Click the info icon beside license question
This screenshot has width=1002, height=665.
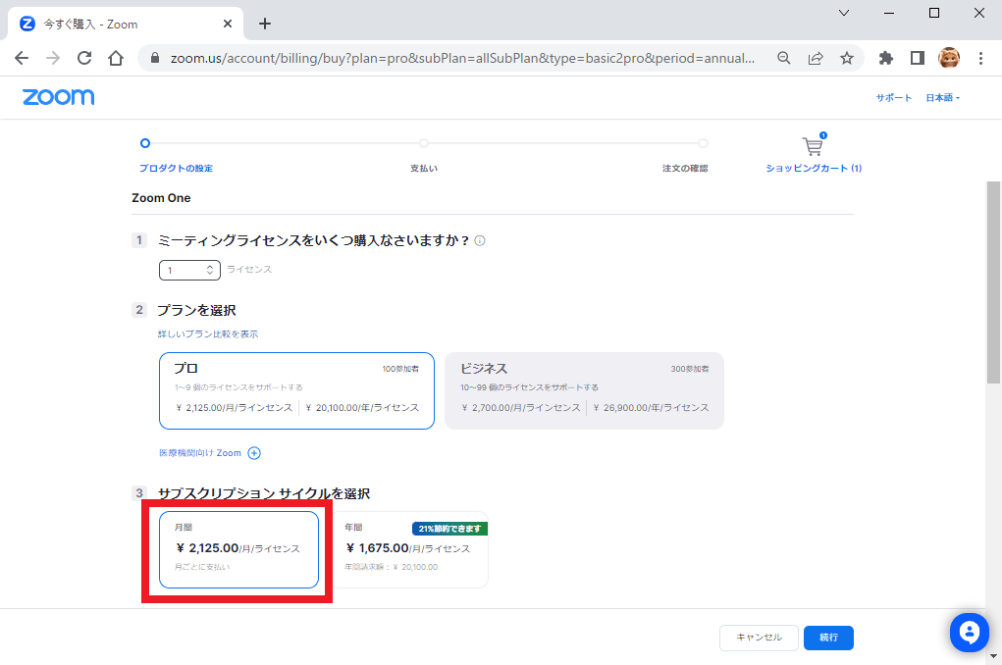click(480, 241)
